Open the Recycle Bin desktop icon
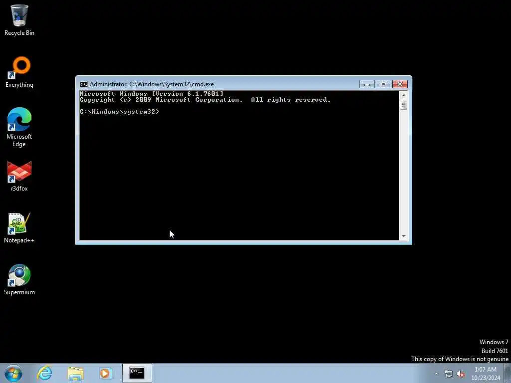The height and width of the screenshot is (383, 511). point(19,20)
